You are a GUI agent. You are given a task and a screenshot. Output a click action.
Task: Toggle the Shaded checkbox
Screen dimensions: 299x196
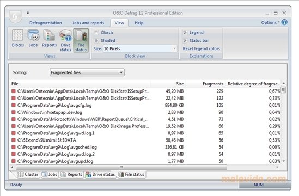pyautogui.click(x=96, y=41)
